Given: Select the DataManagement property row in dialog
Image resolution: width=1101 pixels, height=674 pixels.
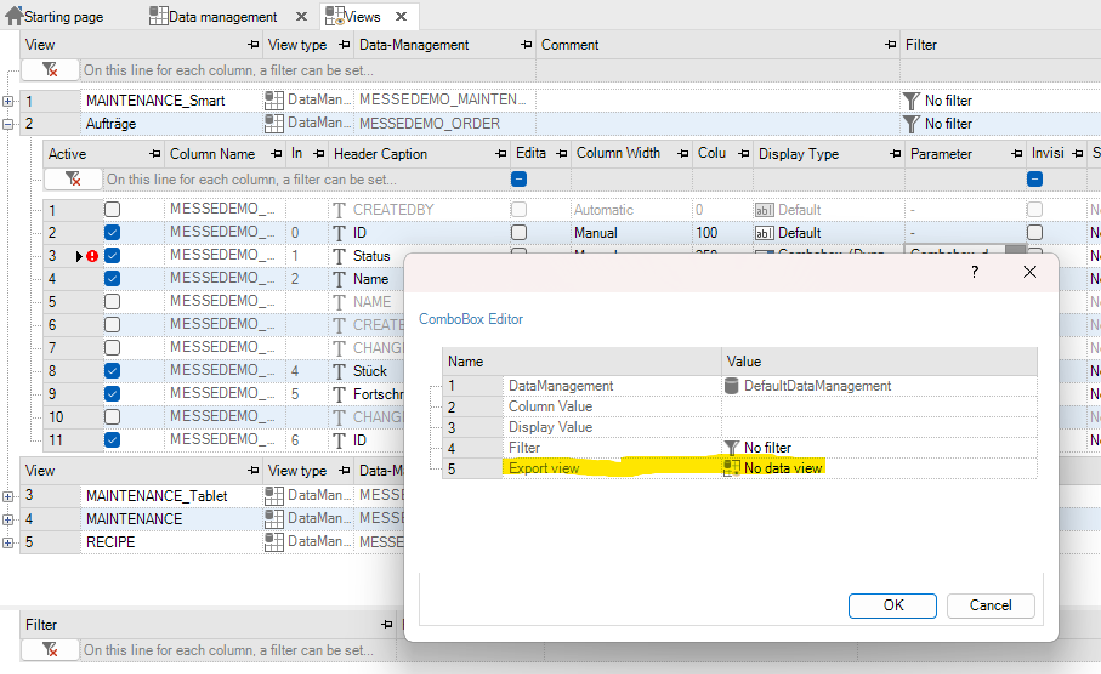Looking at the screenshot, I should click(739, 386).
